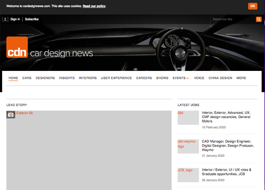Click the user profile icon beside Sign In
The height and width of the screenshot is (190, 265).
5,19
